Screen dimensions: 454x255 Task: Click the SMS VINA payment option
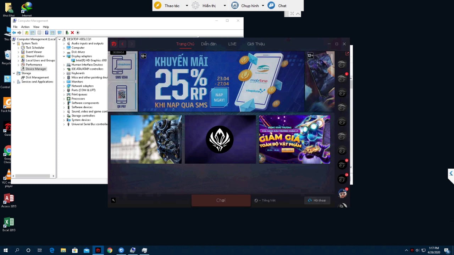[122, 67]
